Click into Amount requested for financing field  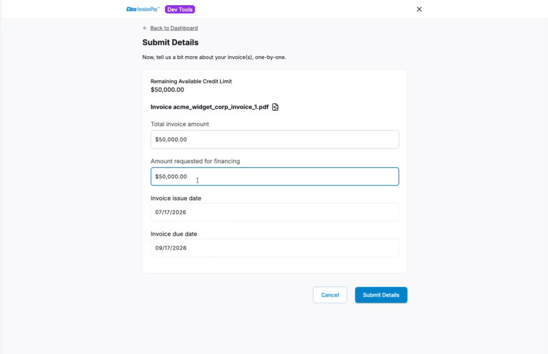(x=275, y=177)
